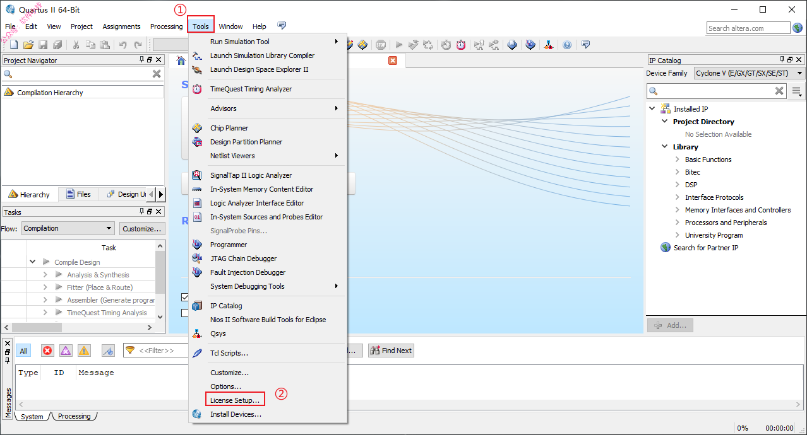Open the Device Family dropdown
Viewport: 807px width, 435px height.
coord(749,73)
